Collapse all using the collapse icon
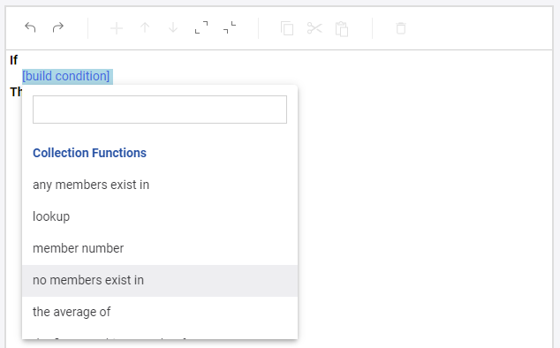 pos(230,27)
